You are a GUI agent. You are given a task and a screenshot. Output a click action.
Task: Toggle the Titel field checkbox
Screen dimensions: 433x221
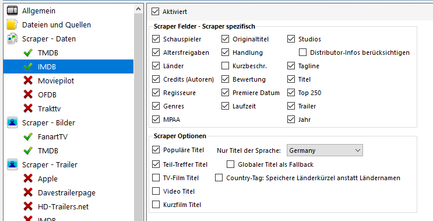point(291,79)
